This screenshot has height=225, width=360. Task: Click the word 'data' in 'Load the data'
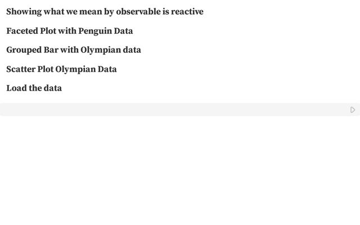53,88
